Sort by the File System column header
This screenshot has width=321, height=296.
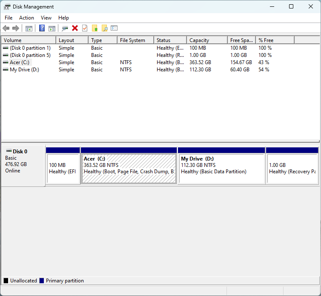(x=136, y=40)
